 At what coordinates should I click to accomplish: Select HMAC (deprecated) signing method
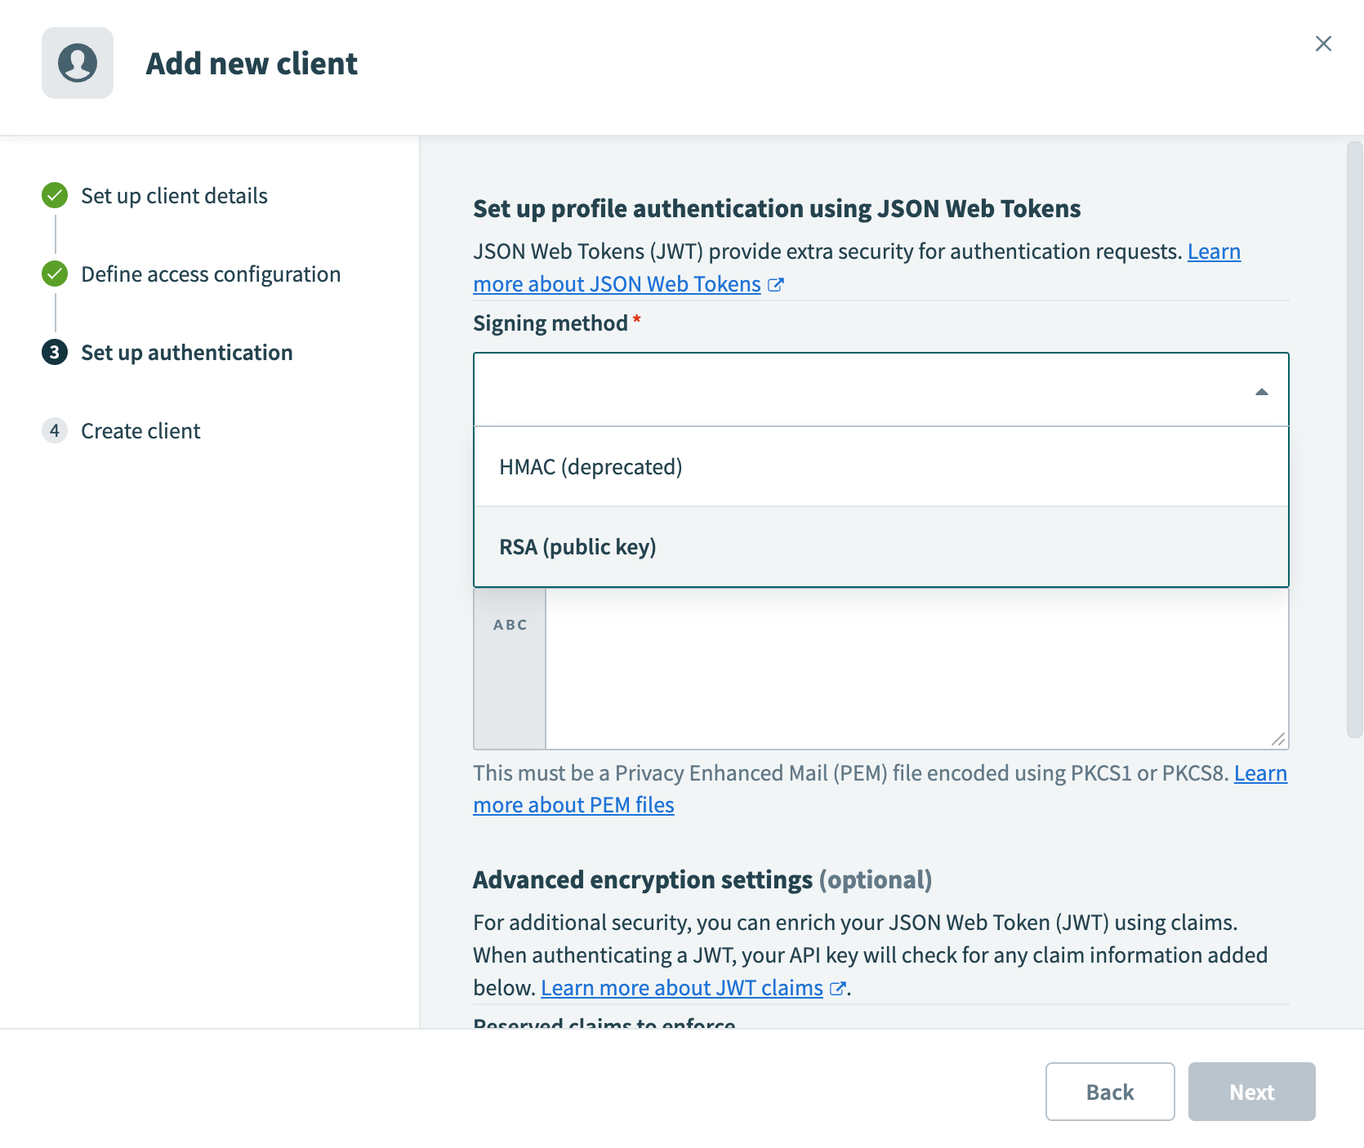tap(591, 466)
